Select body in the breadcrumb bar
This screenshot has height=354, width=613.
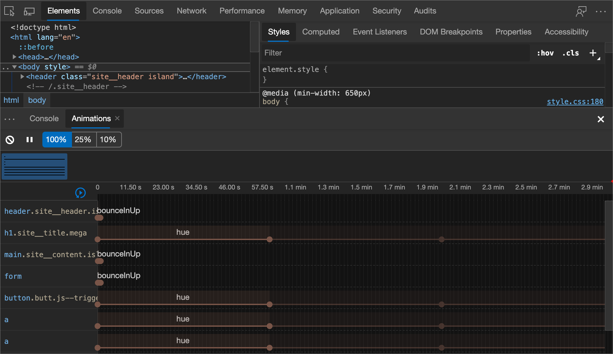(x=37, y=100)
